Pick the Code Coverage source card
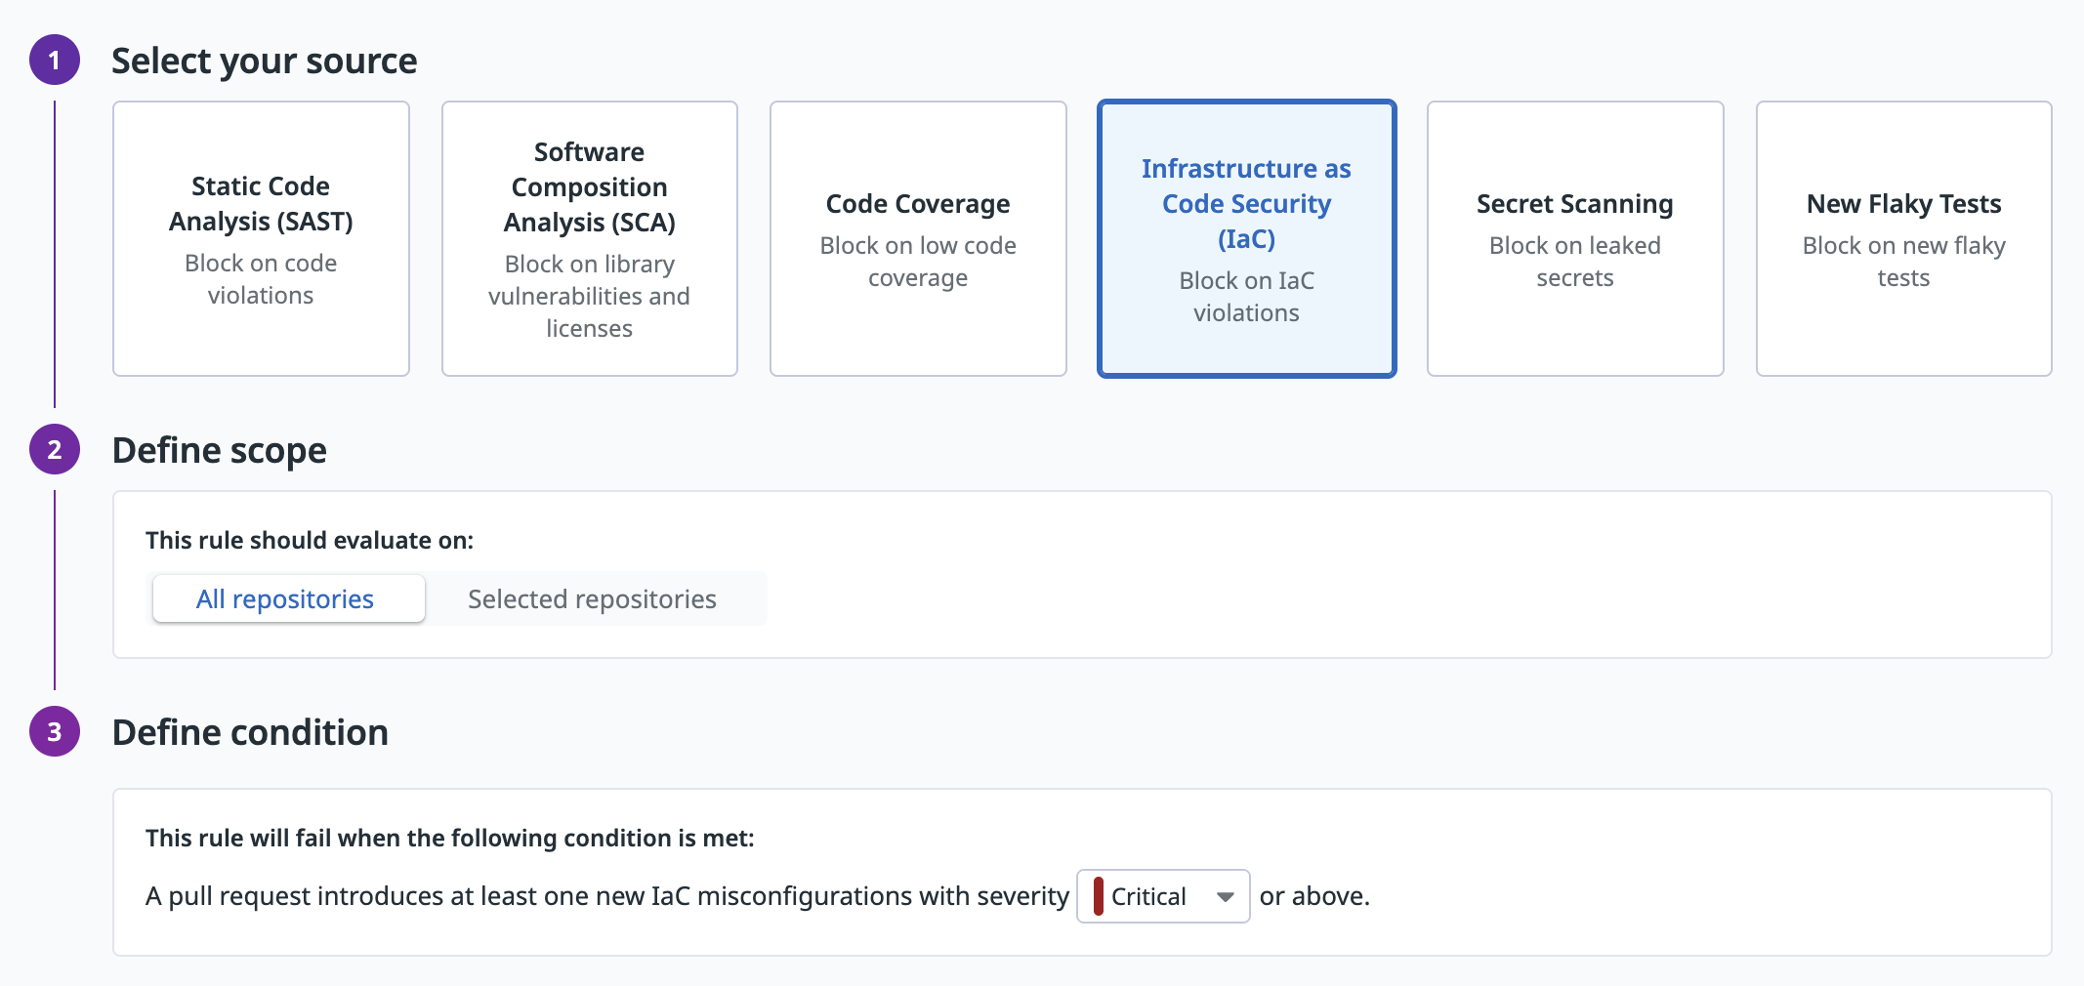This screenshot has height=986, width=2084. click(x=918, y=239)
